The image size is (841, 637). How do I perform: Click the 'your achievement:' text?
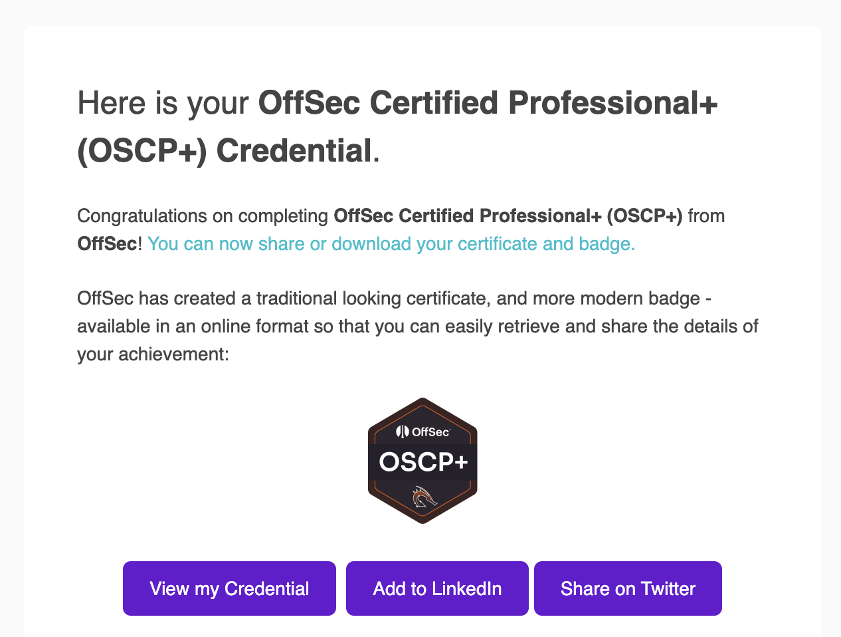[x=153, y=354]
